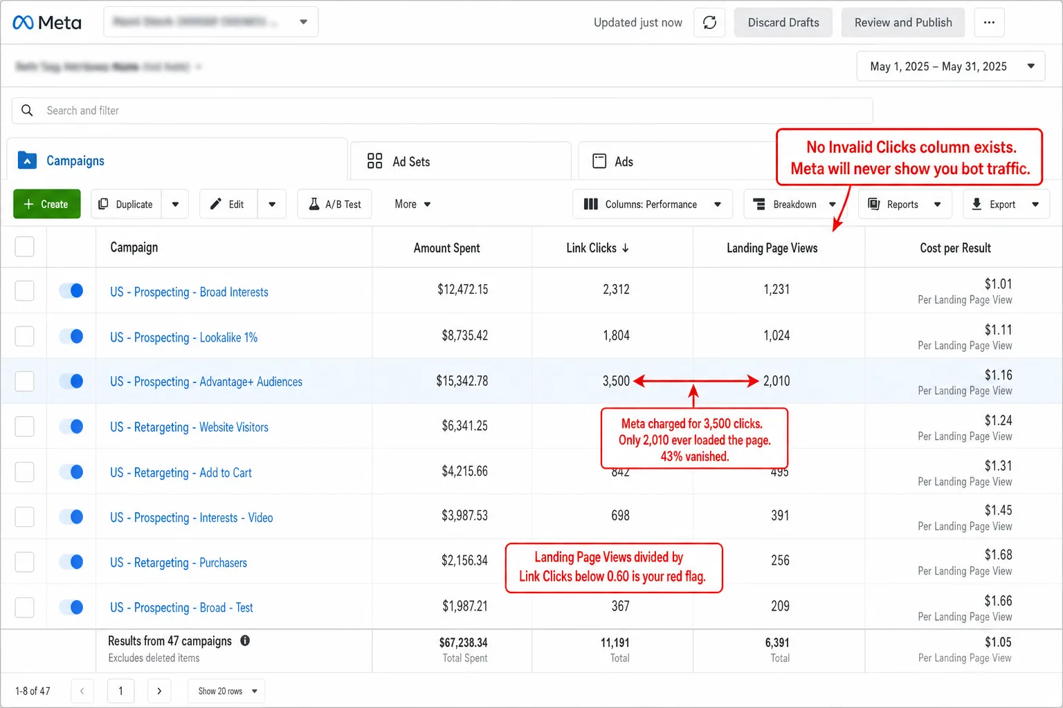Click the A/B Test button
1063x708 pixels.
(334, 204)
